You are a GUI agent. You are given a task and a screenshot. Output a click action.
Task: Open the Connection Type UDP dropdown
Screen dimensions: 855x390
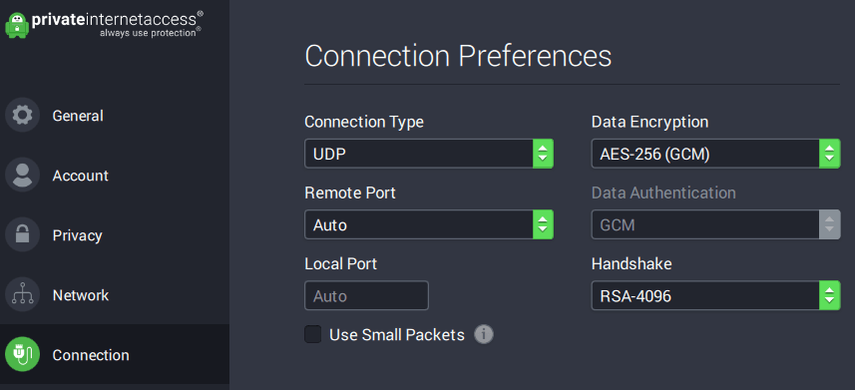[429, 154]
